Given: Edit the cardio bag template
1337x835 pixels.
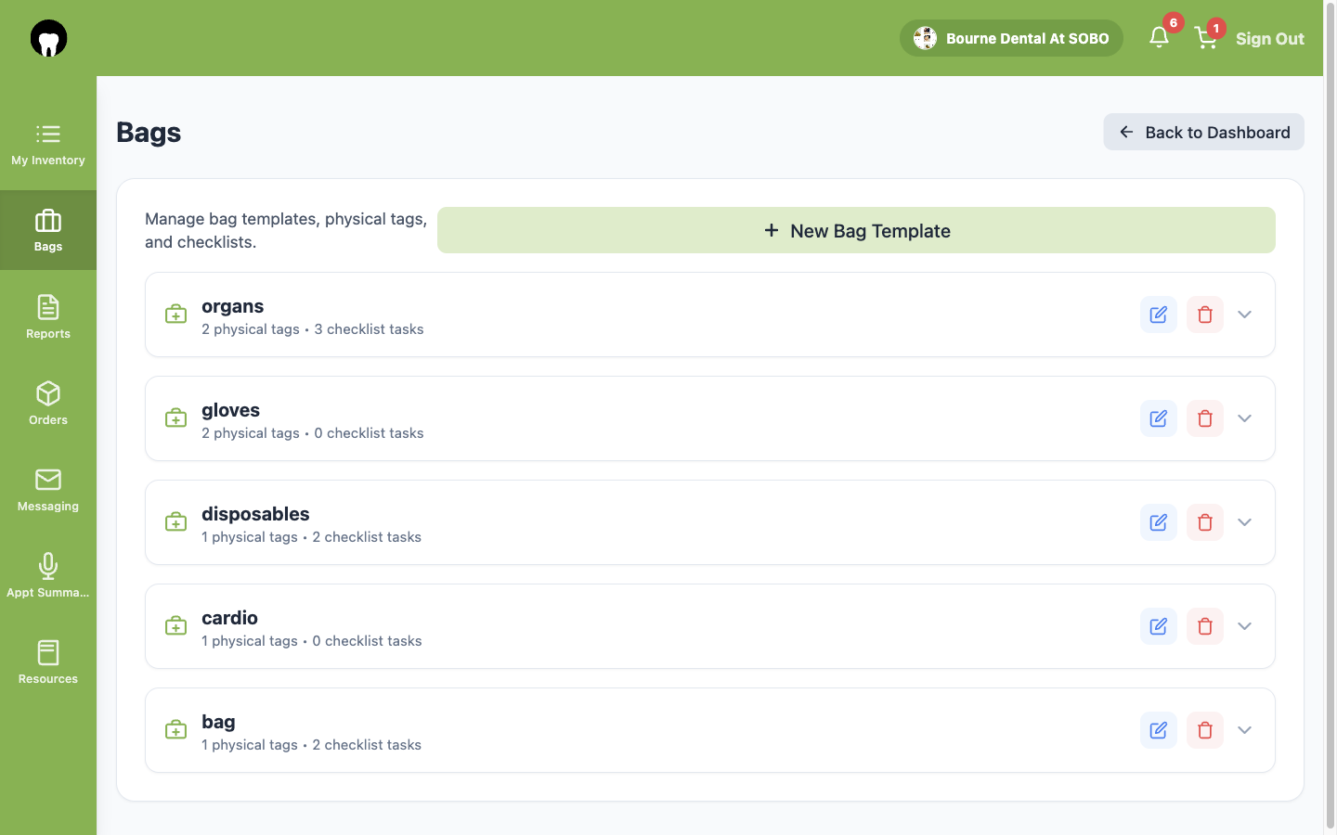Looking at the screenshot, I should [1159, 626].
